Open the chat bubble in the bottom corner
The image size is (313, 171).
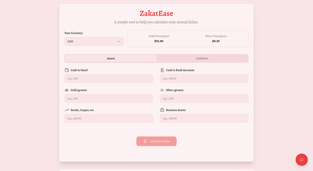point(302,160)
